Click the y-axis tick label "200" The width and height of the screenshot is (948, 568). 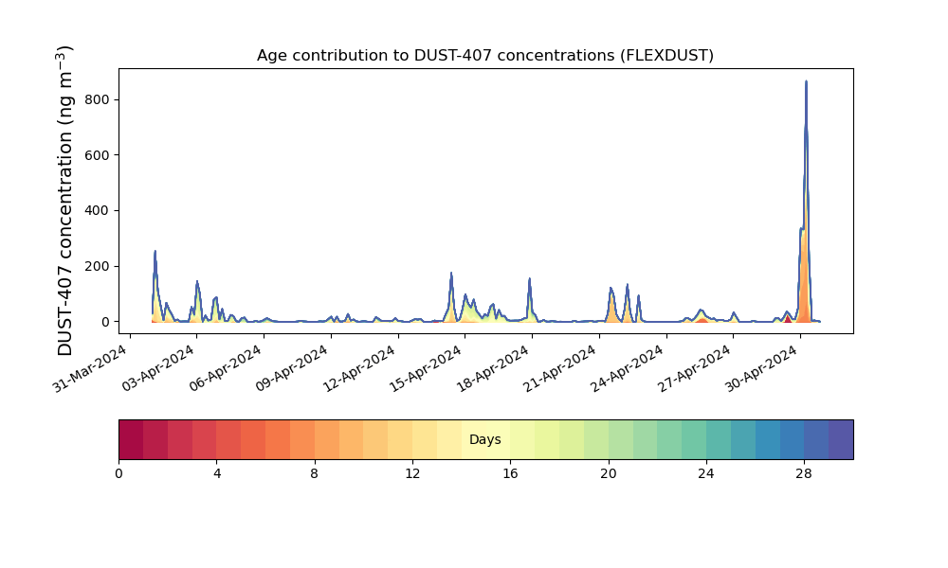tap(97, 266)
